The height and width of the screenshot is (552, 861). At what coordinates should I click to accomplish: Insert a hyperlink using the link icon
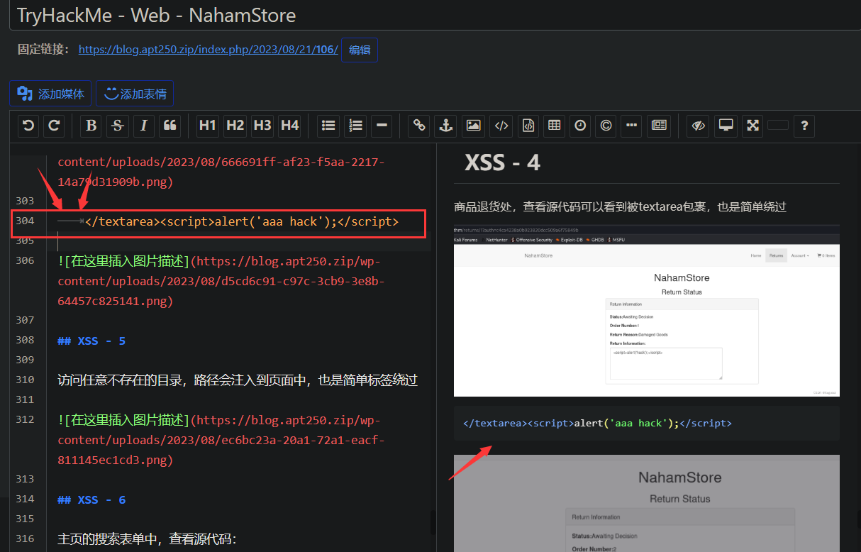click(x=418, y=126)
